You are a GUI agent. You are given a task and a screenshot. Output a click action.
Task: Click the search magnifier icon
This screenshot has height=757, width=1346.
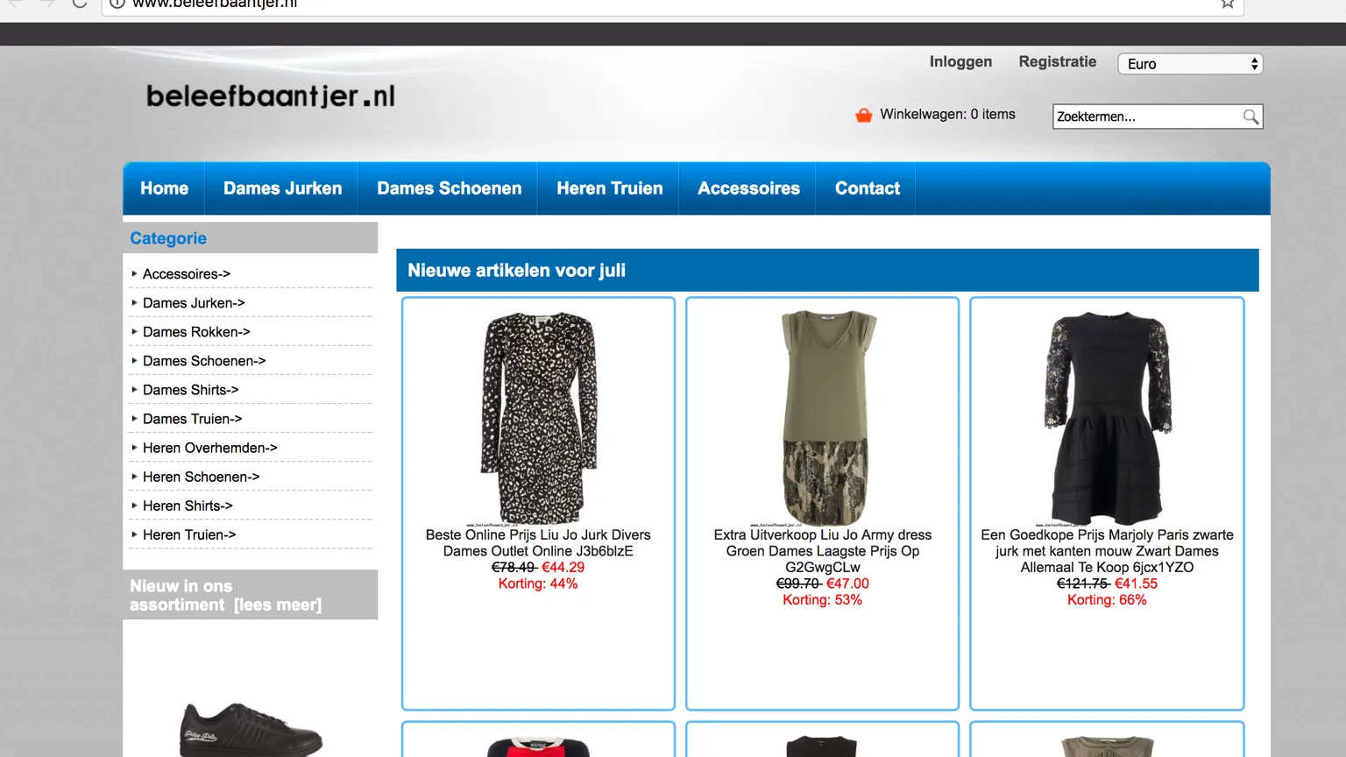click(1250, 117)
